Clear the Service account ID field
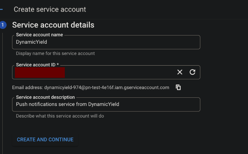Screen dimensions: 248x154 pyautogui.click(x=180, y=72)
